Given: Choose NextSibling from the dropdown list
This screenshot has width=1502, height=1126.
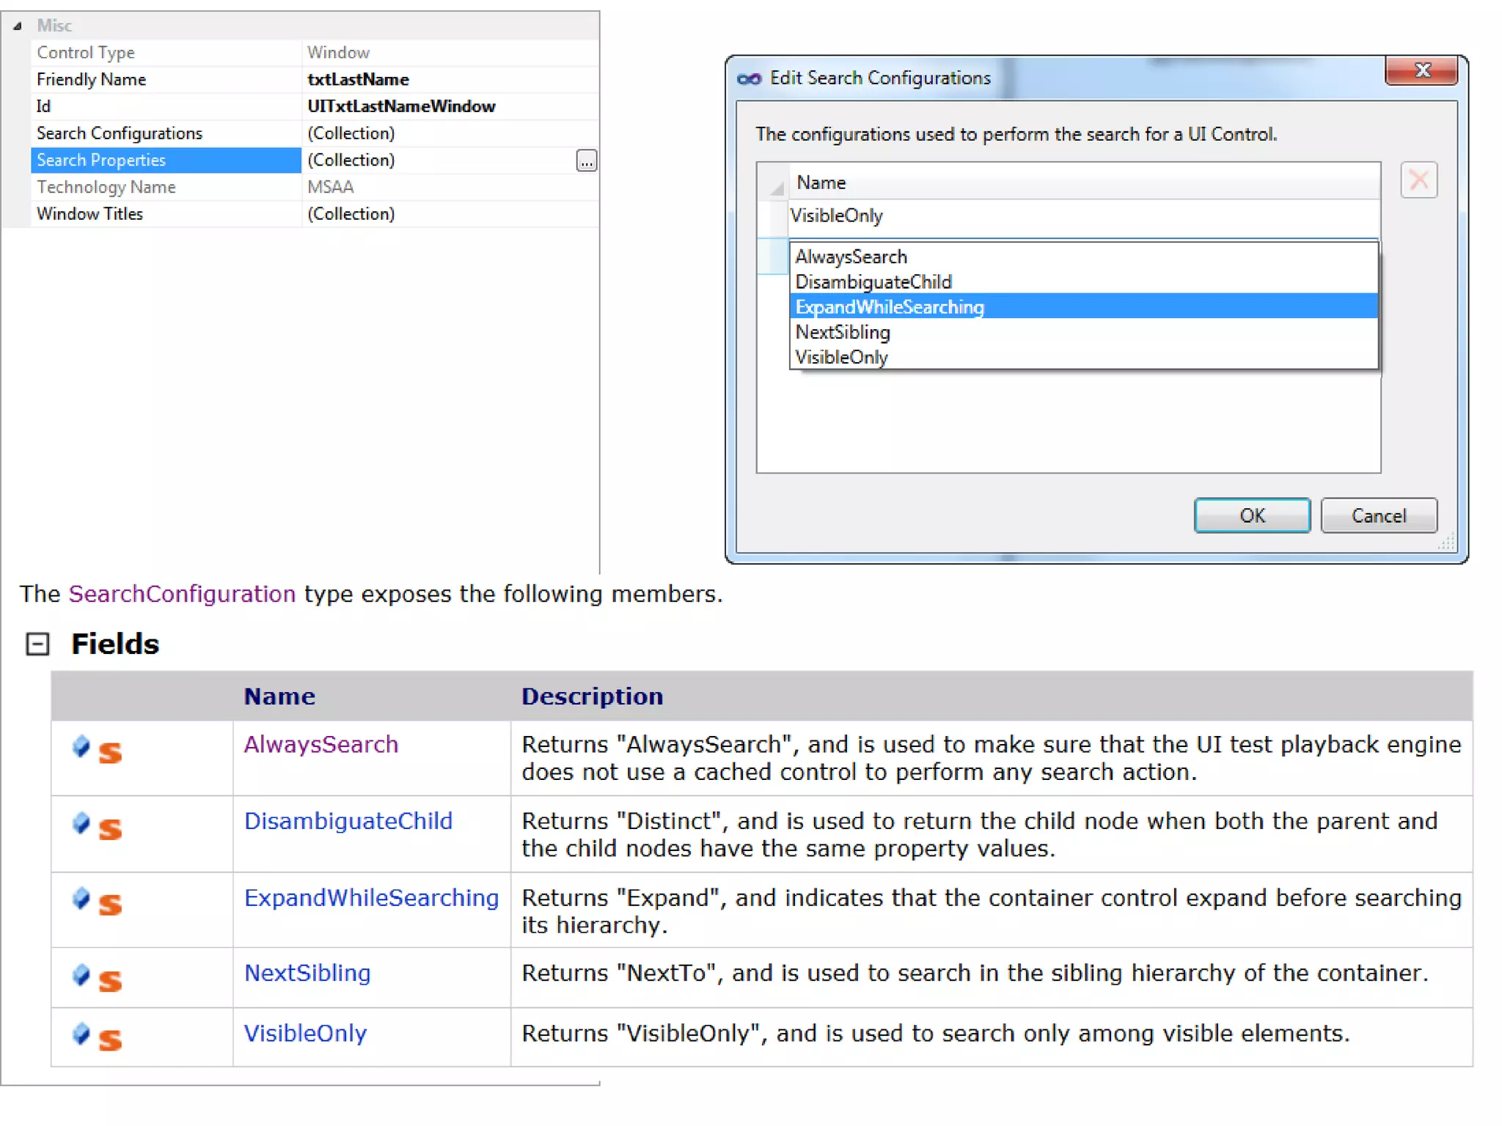Looking at the screenshot, I should [x=842, y=332].
